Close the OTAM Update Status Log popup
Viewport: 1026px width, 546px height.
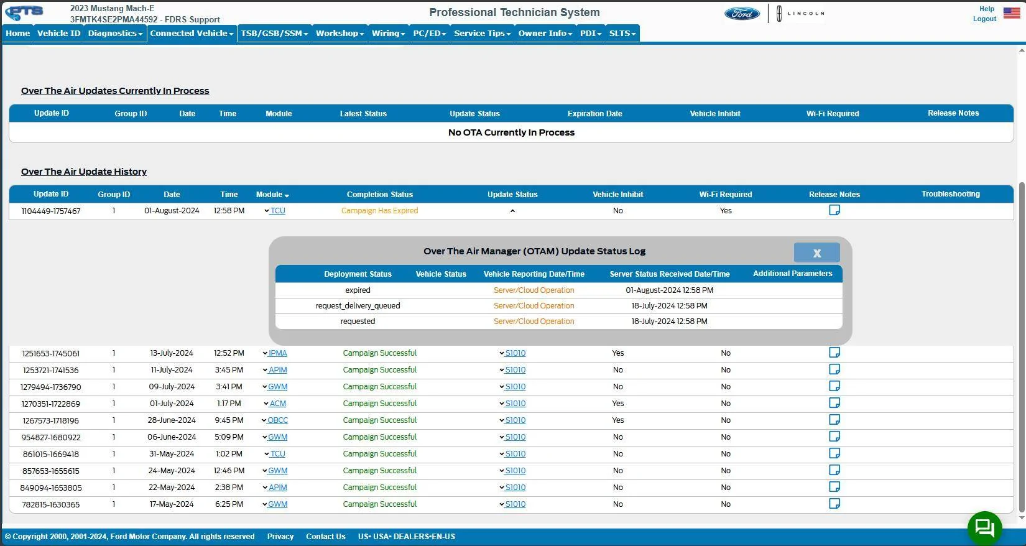pos(816,252)
